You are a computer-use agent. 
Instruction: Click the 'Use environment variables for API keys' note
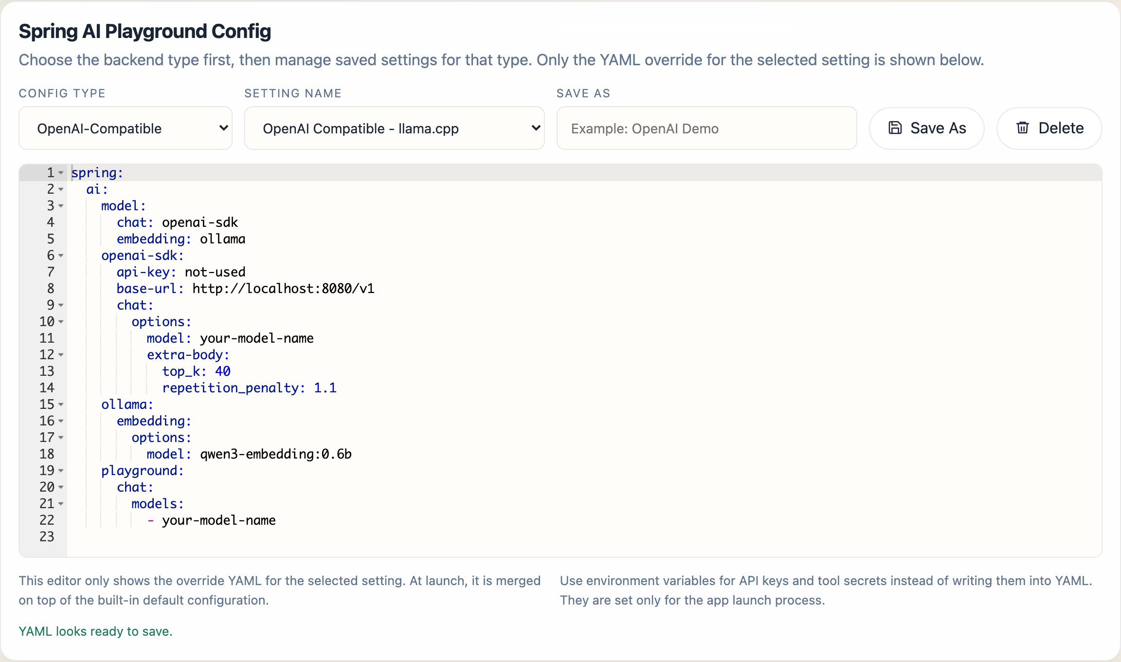tap(826, 590)
